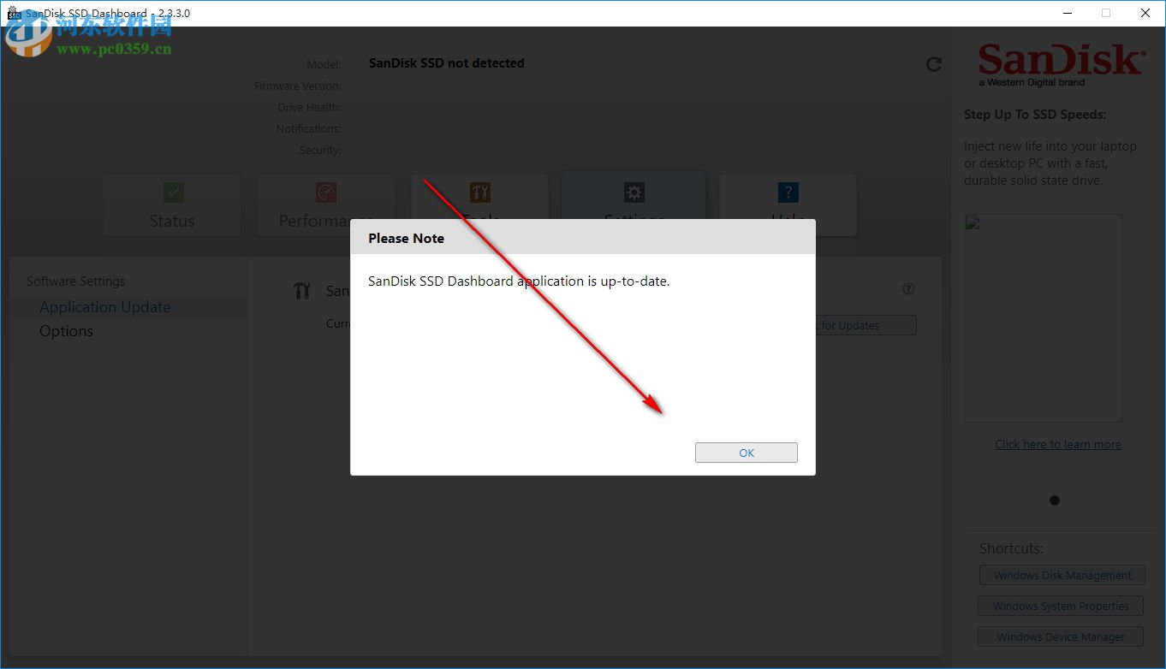Click OK in the Please Note dialog
The height and width of the screenshot is (669, 1166).
[x=746, y=453]
